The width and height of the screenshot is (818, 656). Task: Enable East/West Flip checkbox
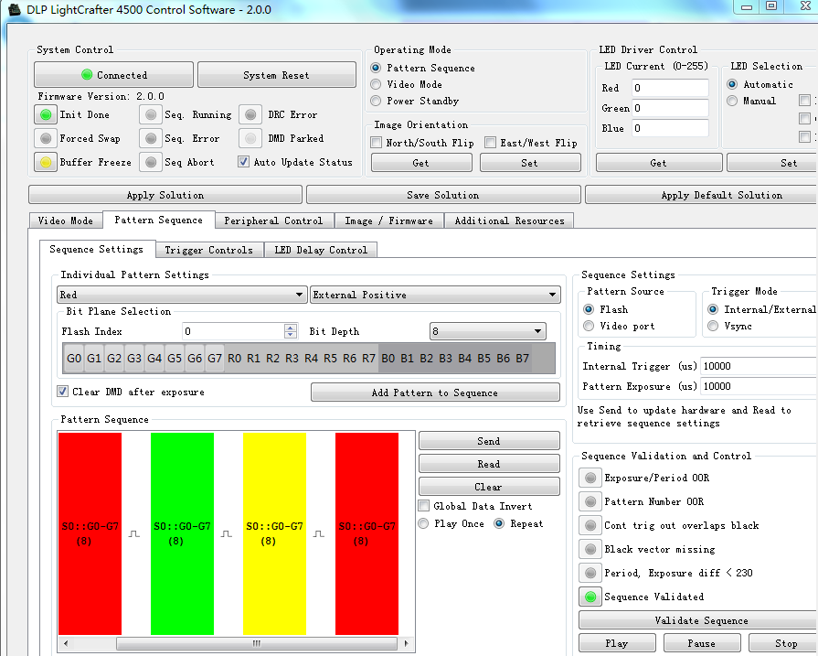[x=490, y=142]
